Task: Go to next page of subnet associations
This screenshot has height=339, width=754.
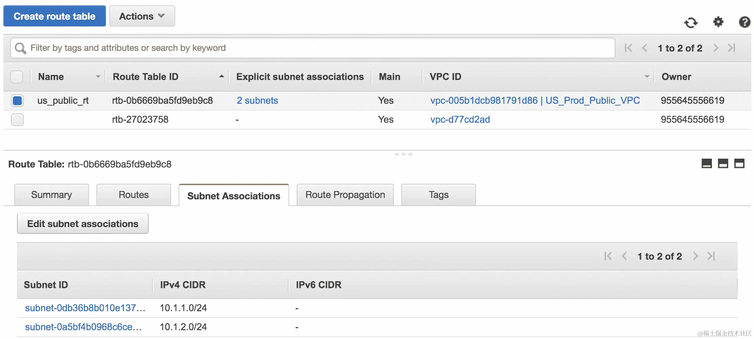Action: pos(696,256)
